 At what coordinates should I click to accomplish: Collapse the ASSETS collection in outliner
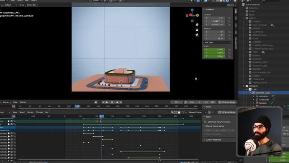243,18
